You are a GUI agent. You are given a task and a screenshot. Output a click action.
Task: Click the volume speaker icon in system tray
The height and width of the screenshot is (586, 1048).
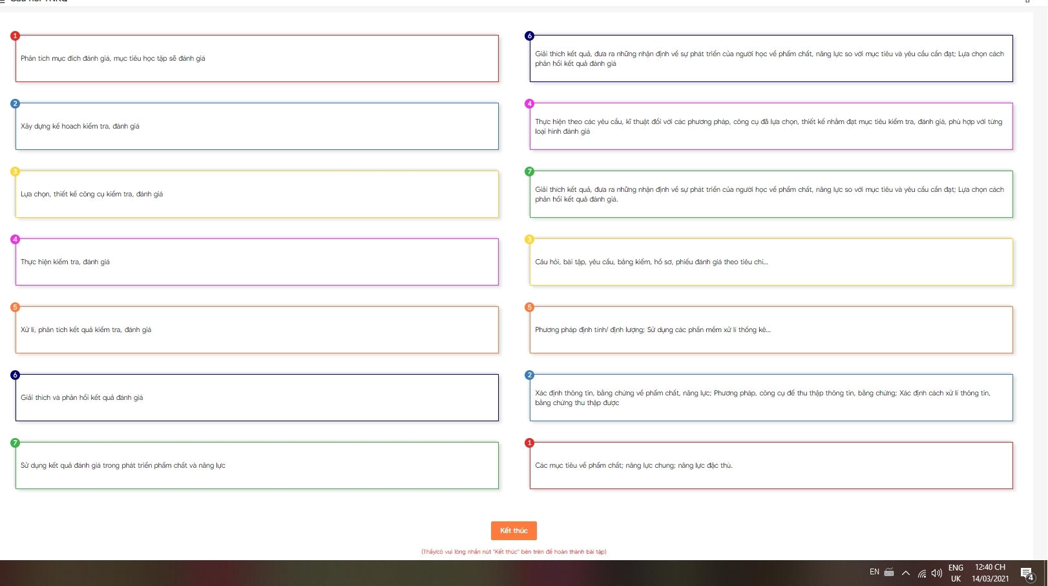[936, 573]
